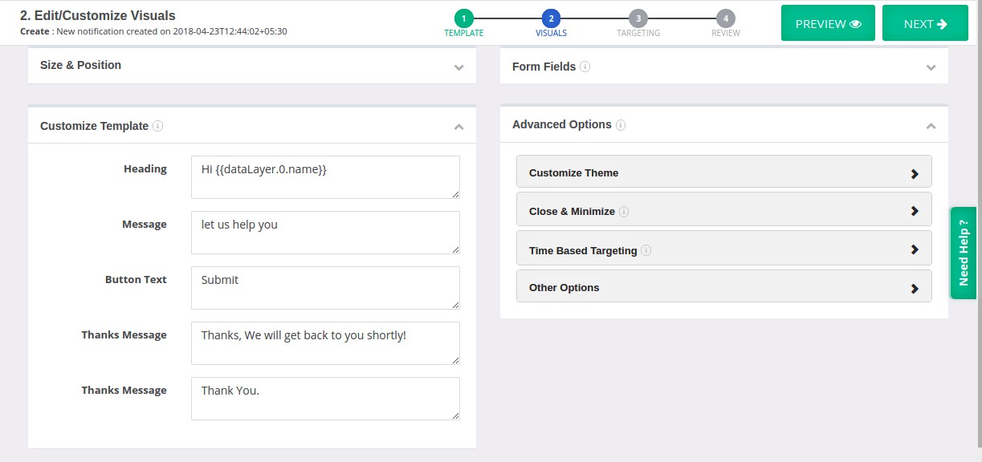Select step 2 Visuals
The height and width of the screenshot is (462, 982).
pyautogui.click(x=551, y=23)
